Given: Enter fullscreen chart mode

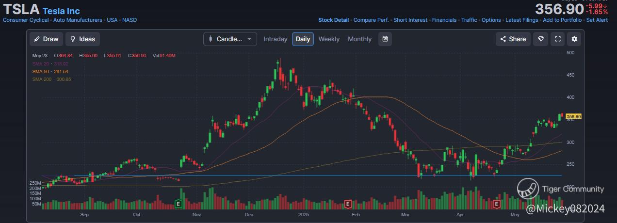Looking at the screenshot, I should (558, 39).
